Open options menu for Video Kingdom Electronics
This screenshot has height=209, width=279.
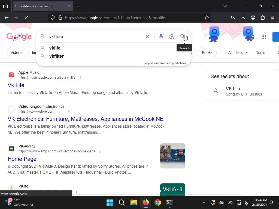[x=69, y=112]
